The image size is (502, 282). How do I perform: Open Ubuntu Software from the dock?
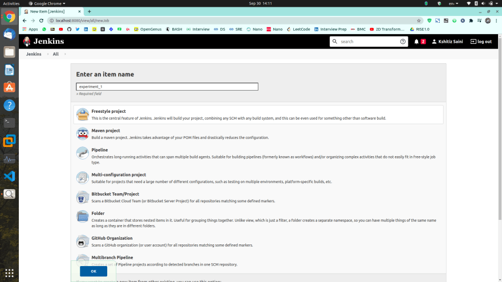(x=9, y=87)
